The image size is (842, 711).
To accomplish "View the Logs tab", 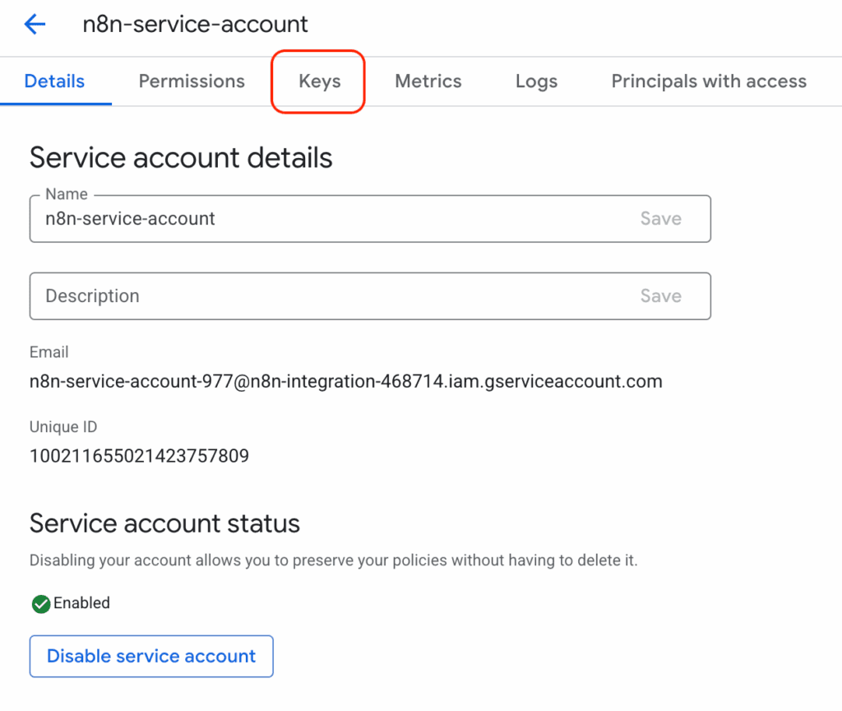I will tap(536, 81).
